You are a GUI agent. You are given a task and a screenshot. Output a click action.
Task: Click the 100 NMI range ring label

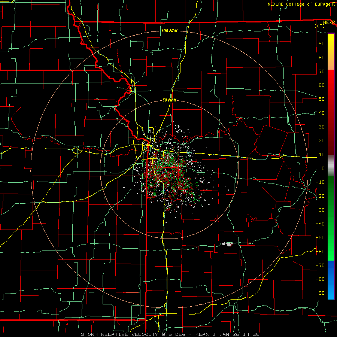click(169, 31)
